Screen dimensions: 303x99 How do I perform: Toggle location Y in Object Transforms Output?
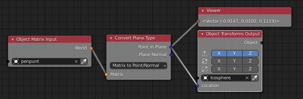234,53
